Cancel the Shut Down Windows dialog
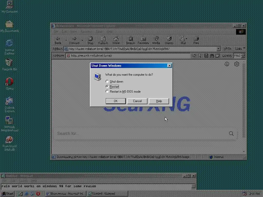 137,101
